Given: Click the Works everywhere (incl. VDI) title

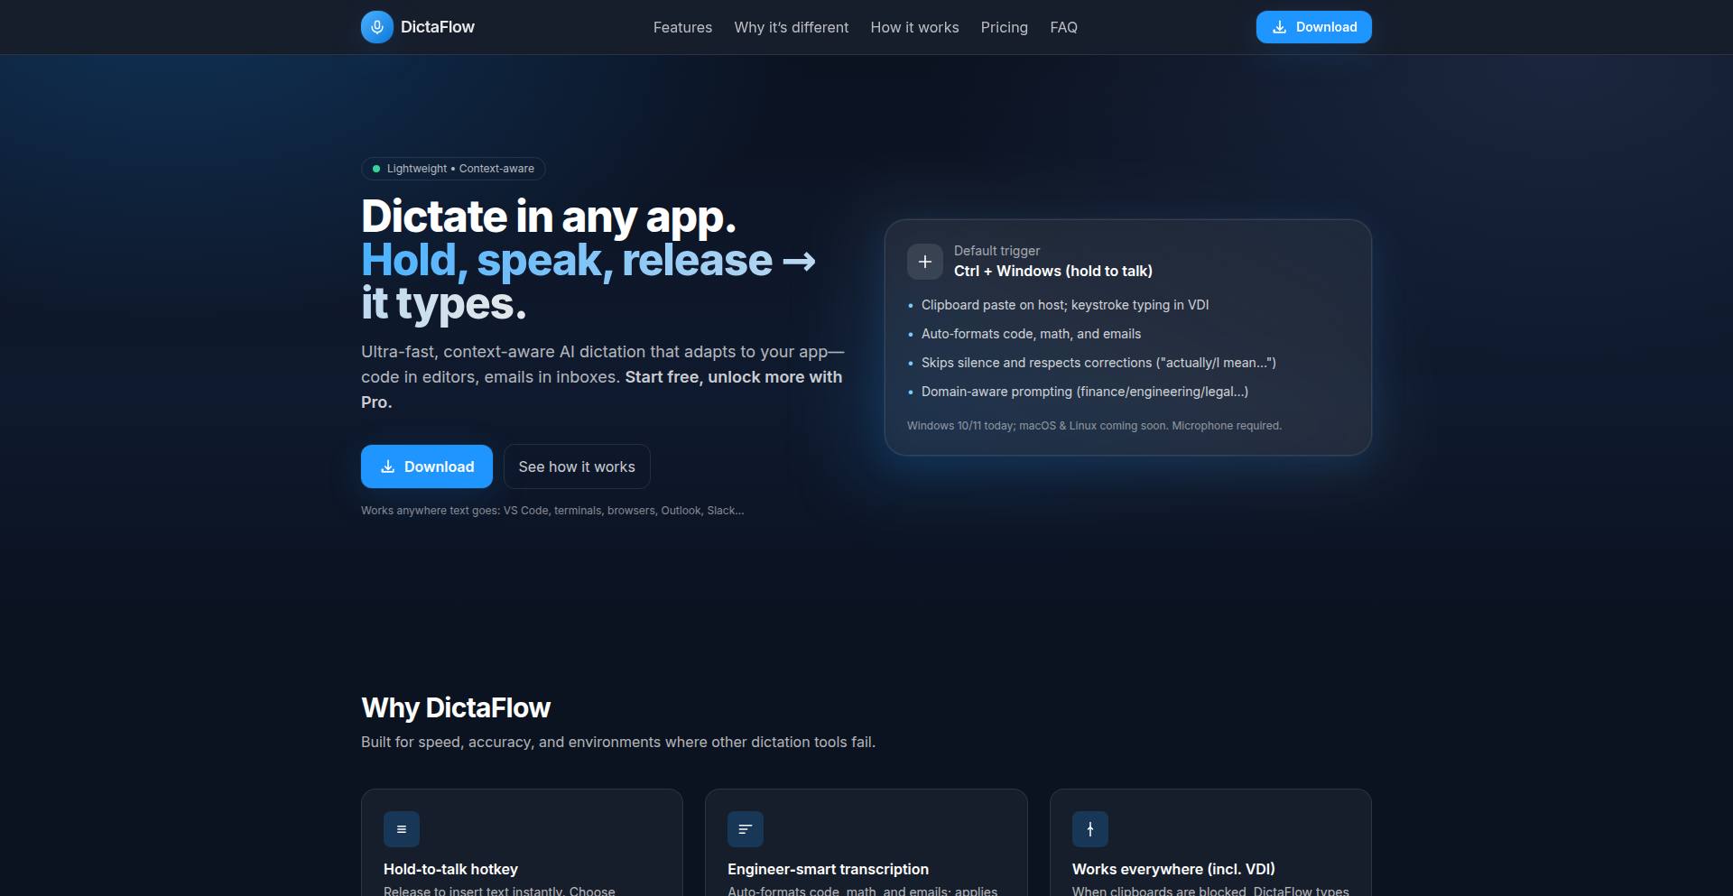Looking at the screenshot, I should coord(1173,869).
